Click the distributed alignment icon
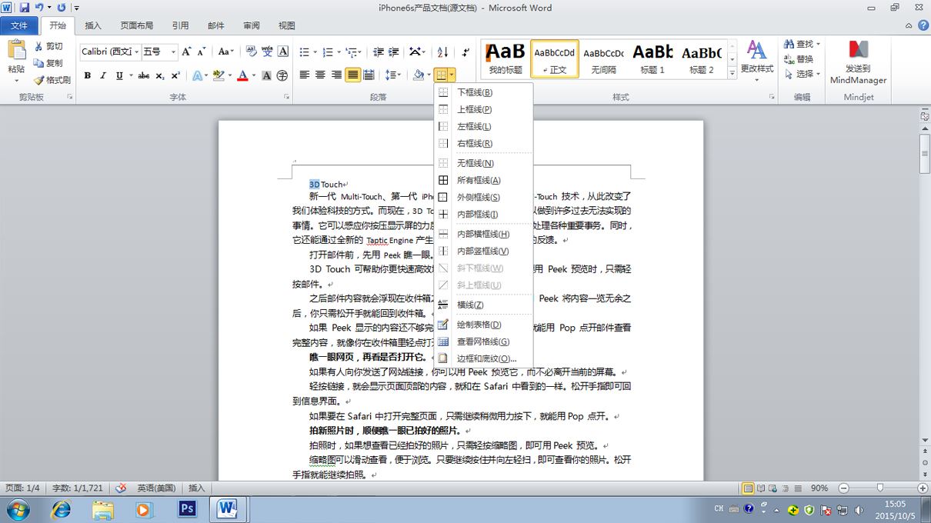The image size is (931, 523). coord(369,75)
